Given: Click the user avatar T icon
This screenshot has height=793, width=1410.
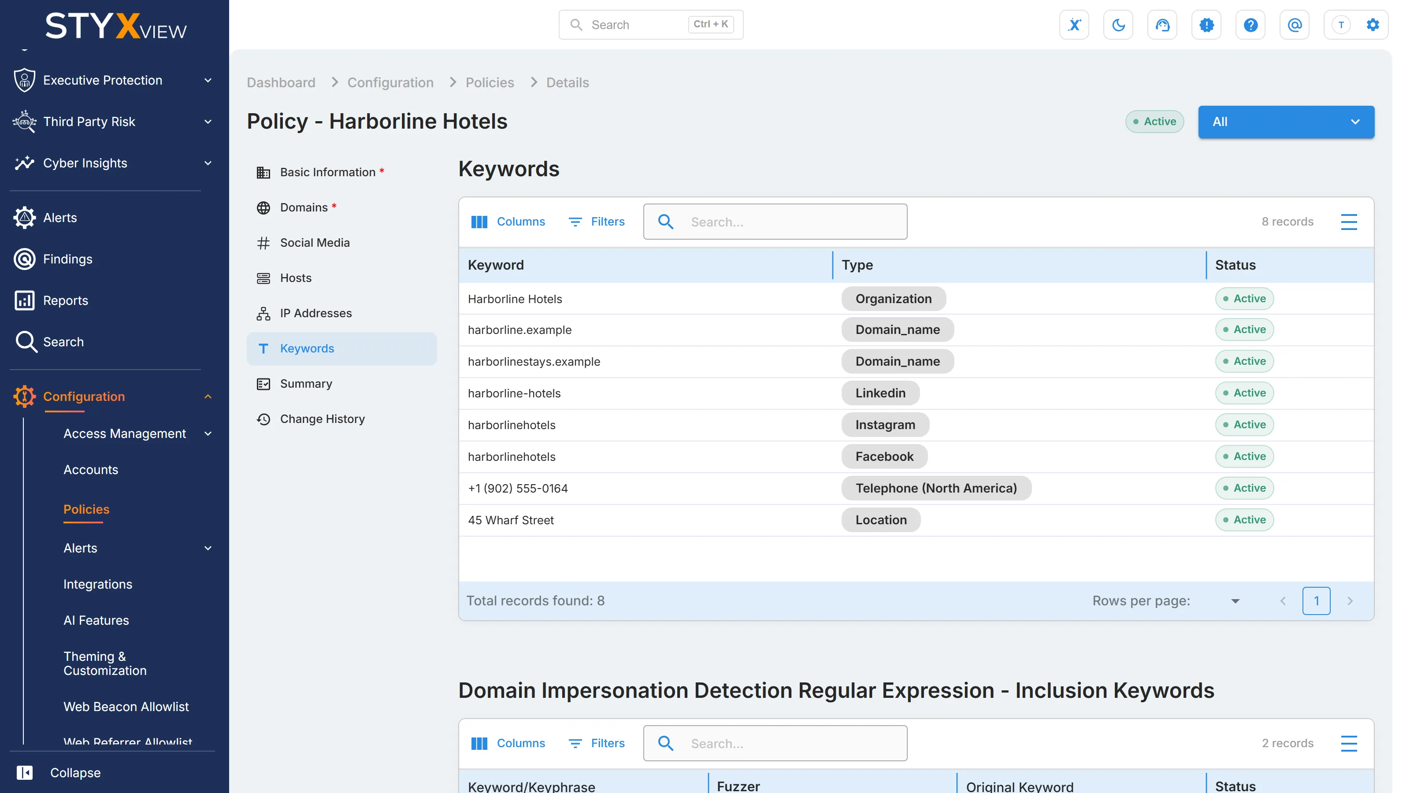Looking at the screenshot, I should (1340, 25).
